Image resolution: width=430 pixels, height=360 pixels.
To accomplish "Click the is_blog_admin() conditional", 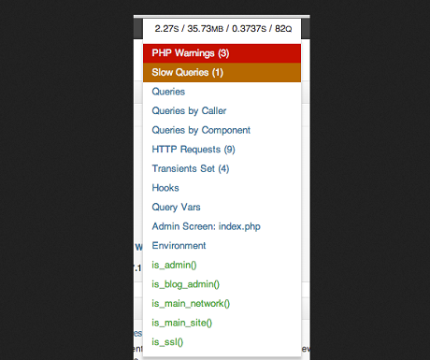I will tap(222, 284).
